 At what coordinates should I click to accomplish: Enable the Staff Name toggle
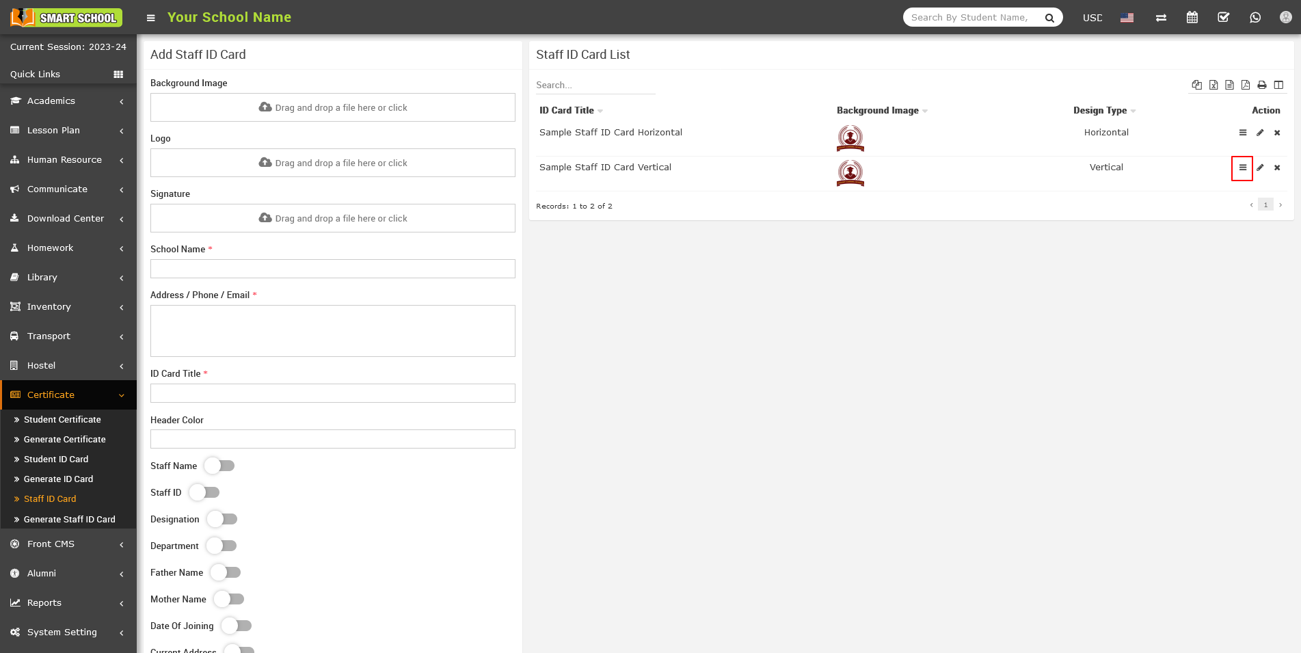point(219,466)
